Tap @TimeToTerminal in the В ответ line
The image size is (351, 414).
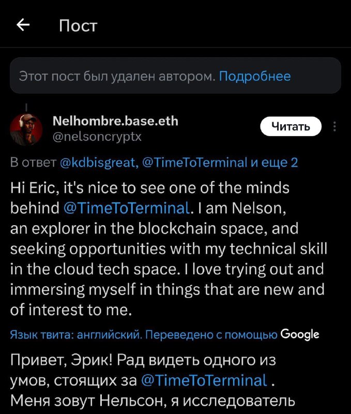[x=194, y=162]
